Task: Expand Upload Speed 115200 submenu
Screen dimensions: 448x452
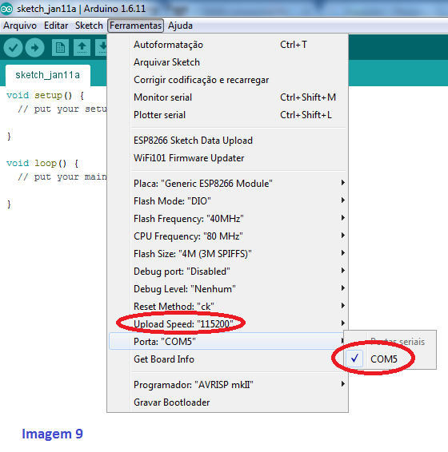Action: coord(228,324)
